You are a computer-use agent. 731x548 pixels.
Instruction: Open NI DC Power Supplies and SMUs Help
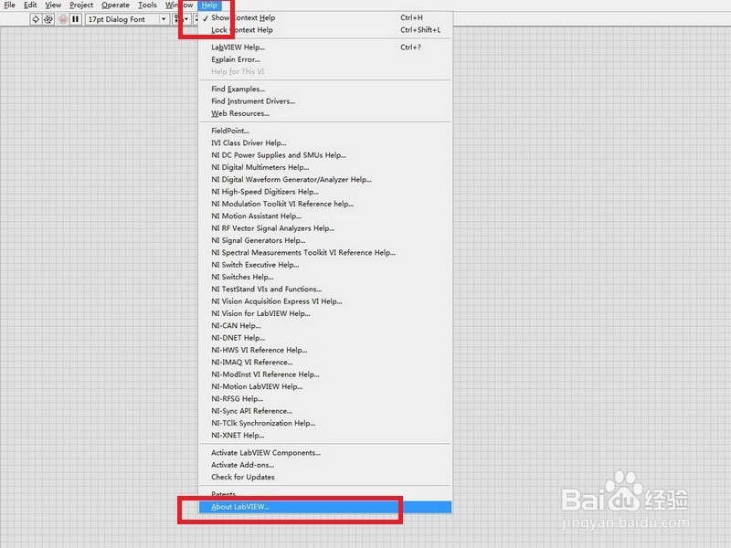[325, 154]
